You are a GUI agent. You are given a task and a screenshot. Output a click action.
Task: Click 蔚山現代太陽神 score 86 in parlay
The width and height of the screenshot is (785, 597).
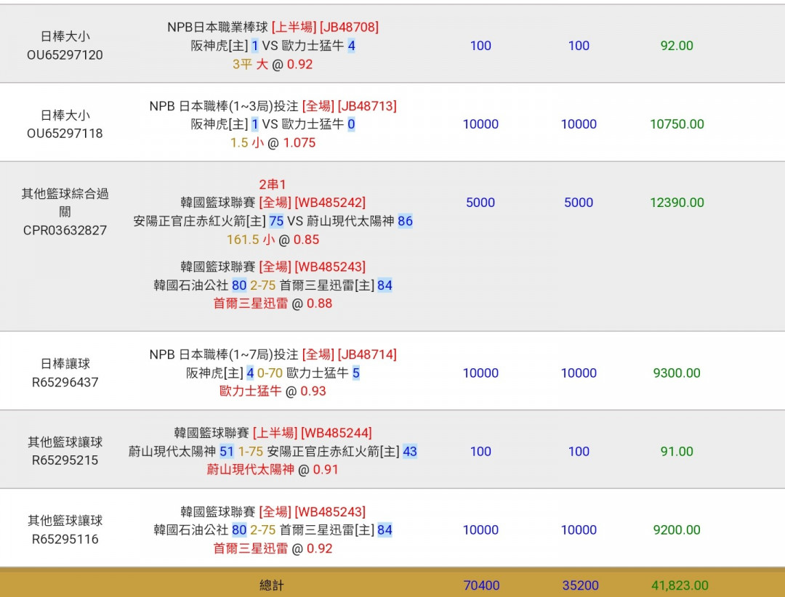click(405, 222)
